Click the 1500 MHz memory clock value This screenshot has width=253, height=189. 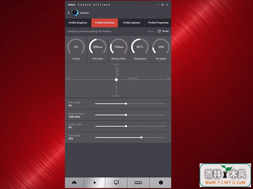click(x=74, y=117)
